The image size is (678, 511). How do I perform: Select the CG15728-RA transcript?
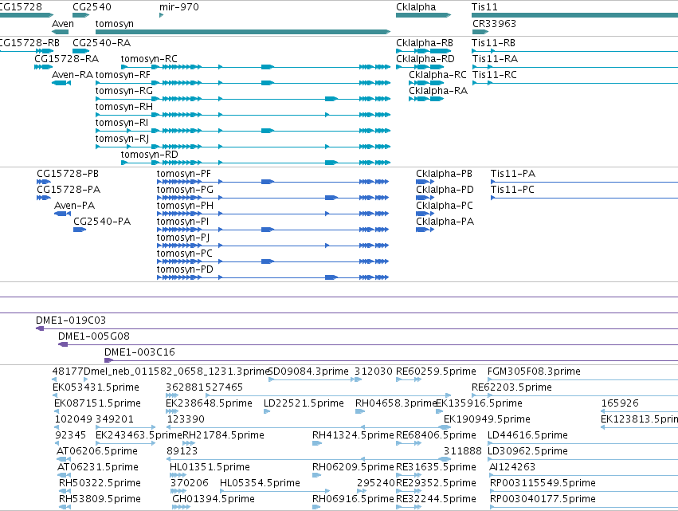43,67
